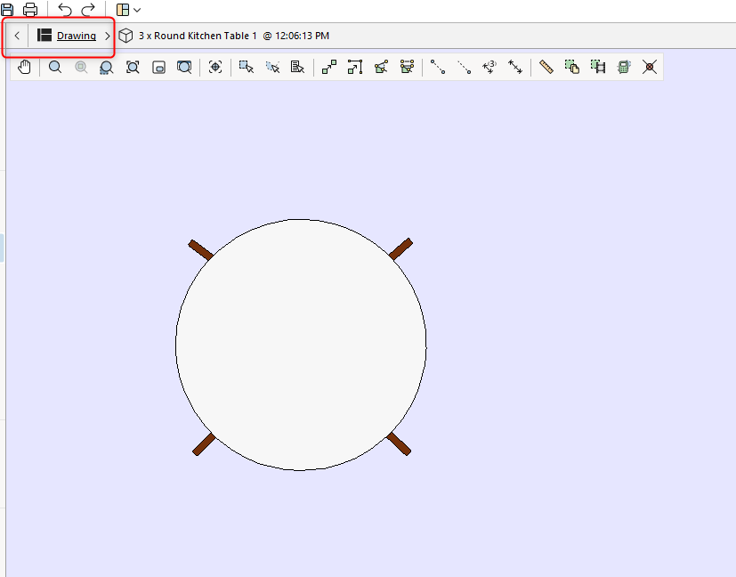Click the move-with-bracket reference icon
736x577 pixels.
[355, 67]
